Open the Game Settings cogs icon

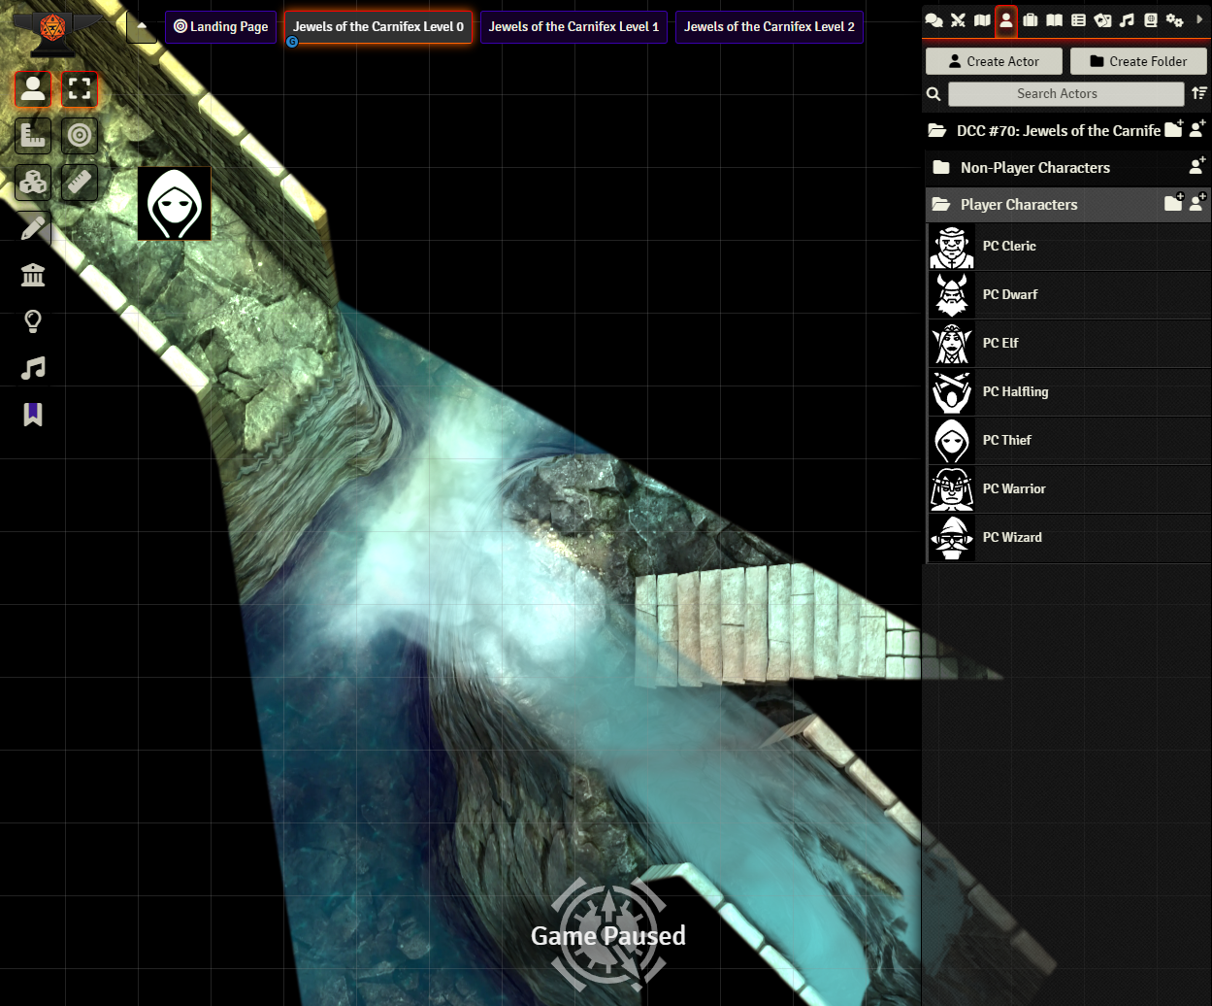click(1175, 19)
